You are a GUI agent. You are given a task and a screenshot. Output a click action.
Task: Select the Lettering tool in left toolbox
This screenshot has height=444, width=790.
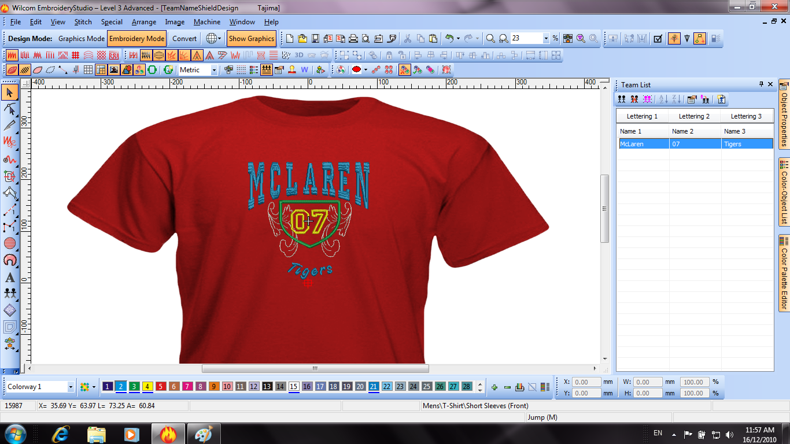(10, 277)
